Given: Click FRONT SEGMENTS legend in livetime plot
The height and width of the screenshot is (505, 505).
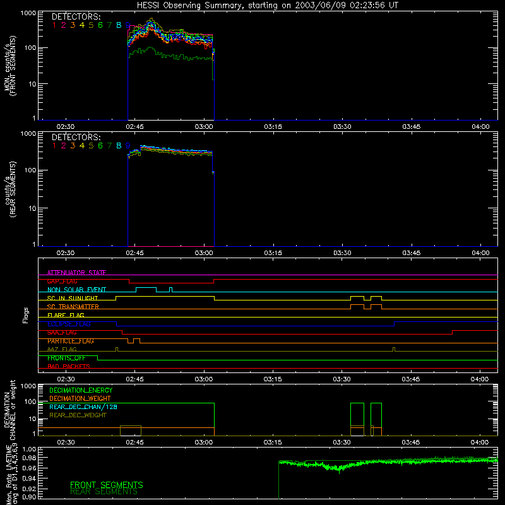Looking at the screenshot, I should point(107,485).
